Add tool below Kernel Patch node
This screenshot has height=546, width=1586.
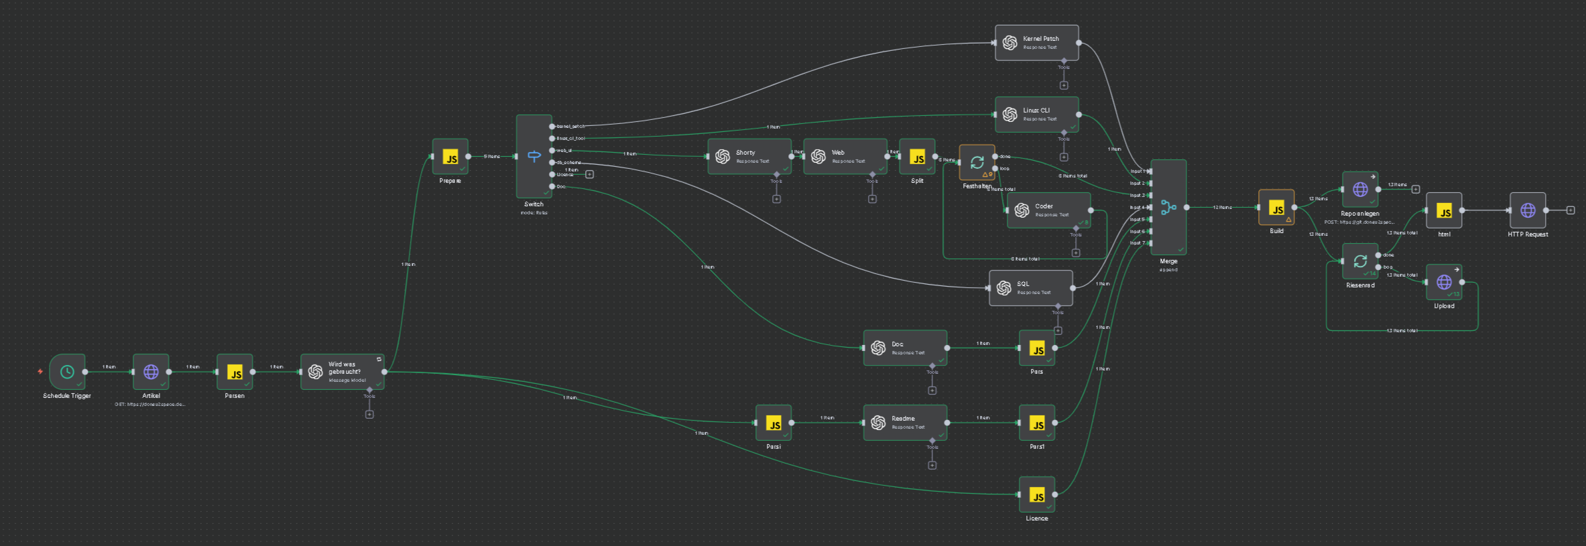1064,86
